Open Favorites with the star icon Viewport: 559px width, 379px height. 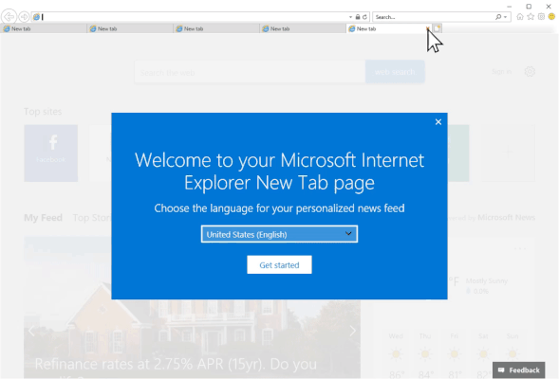[531, 17]
